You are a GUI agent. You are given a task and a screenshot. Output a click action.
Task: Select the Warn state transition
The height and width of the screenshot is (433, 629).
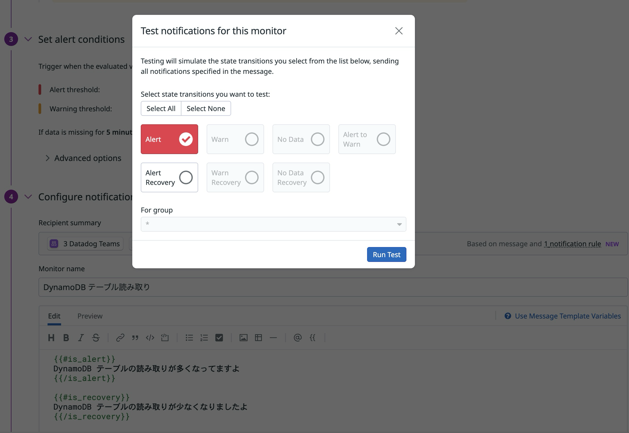click(235, 139)
